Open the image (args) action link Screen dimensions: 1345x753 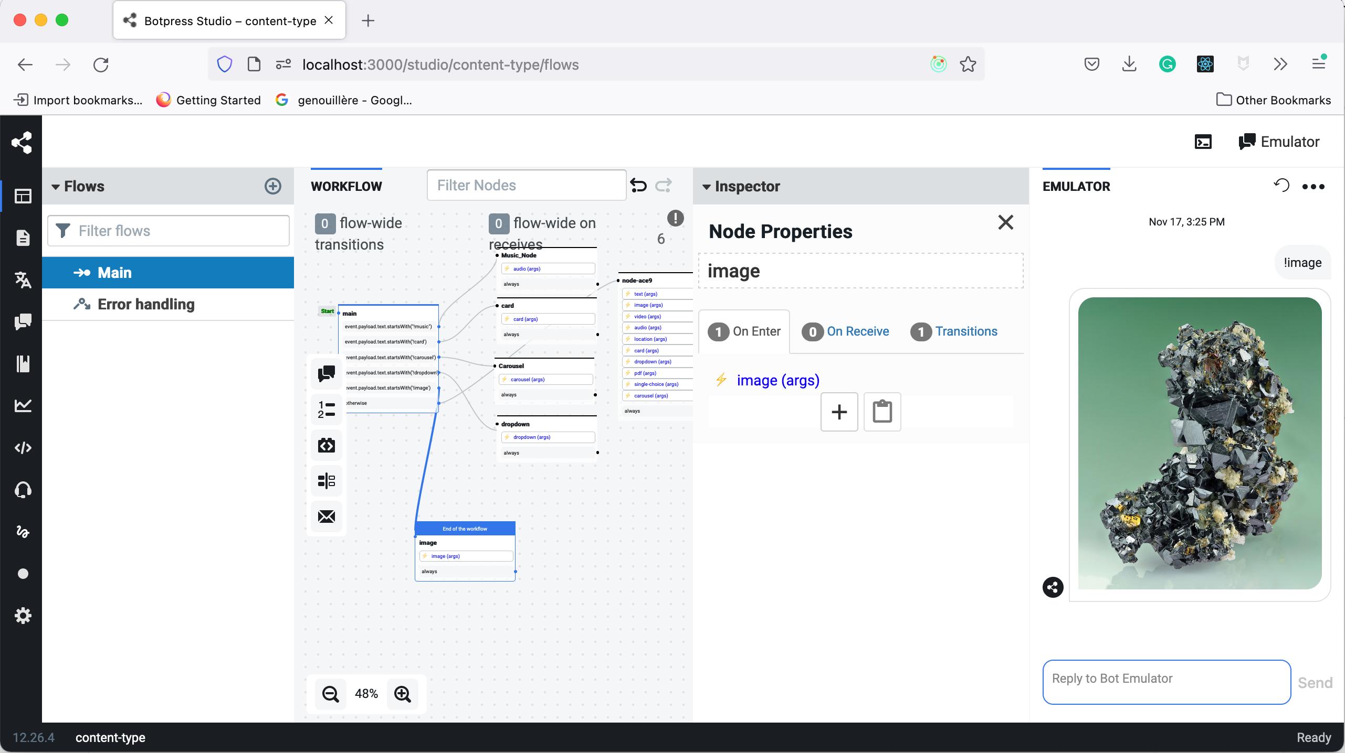point(777,380)
